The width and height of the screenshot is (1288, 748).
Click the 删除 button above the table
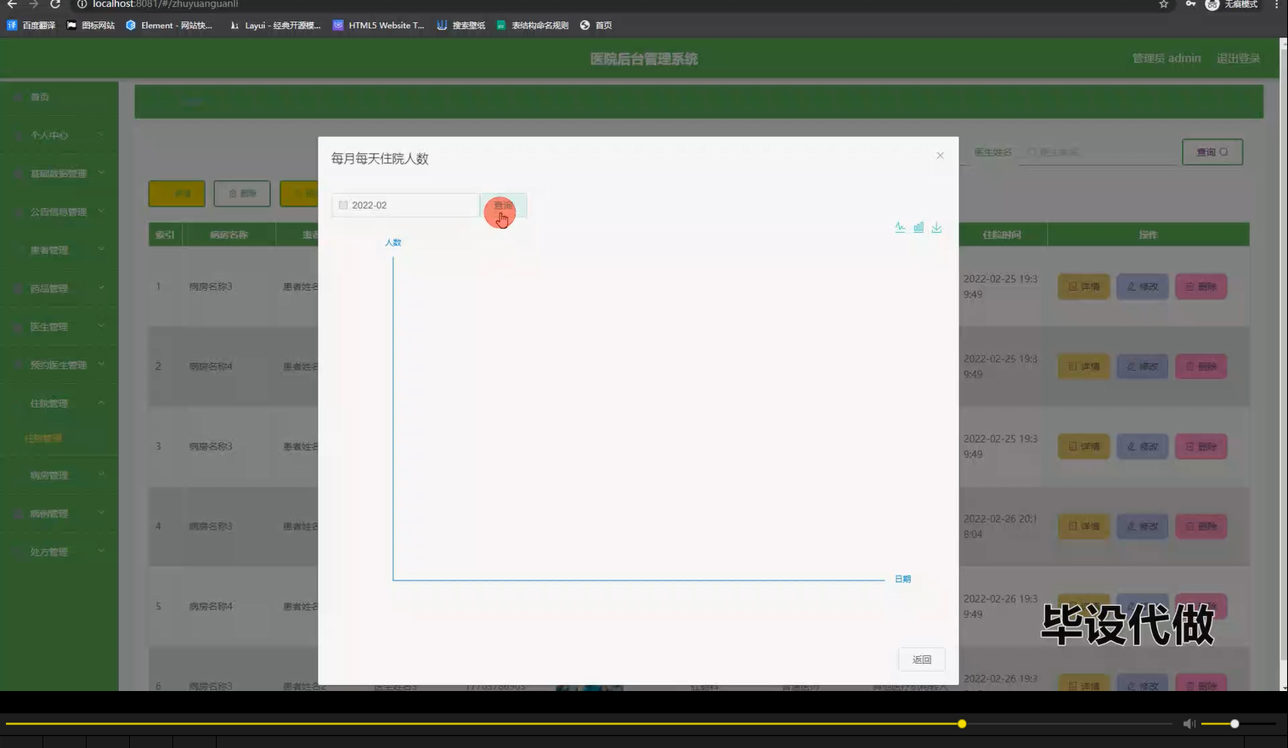(242, 194)
